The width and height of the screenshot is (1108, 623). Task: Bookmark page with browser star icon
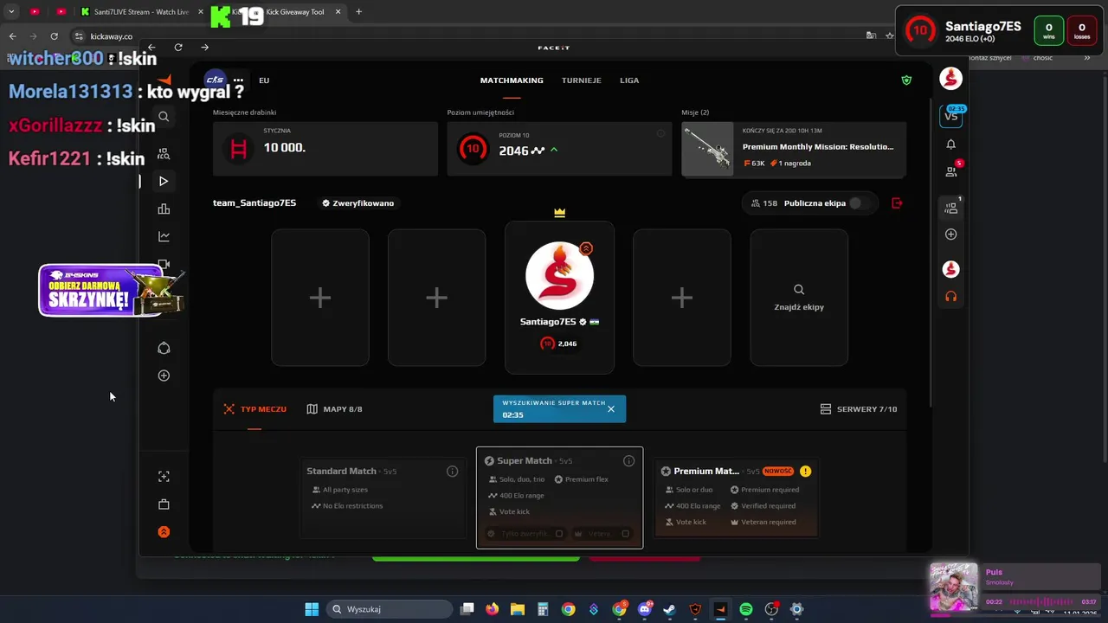pos(889,36)
